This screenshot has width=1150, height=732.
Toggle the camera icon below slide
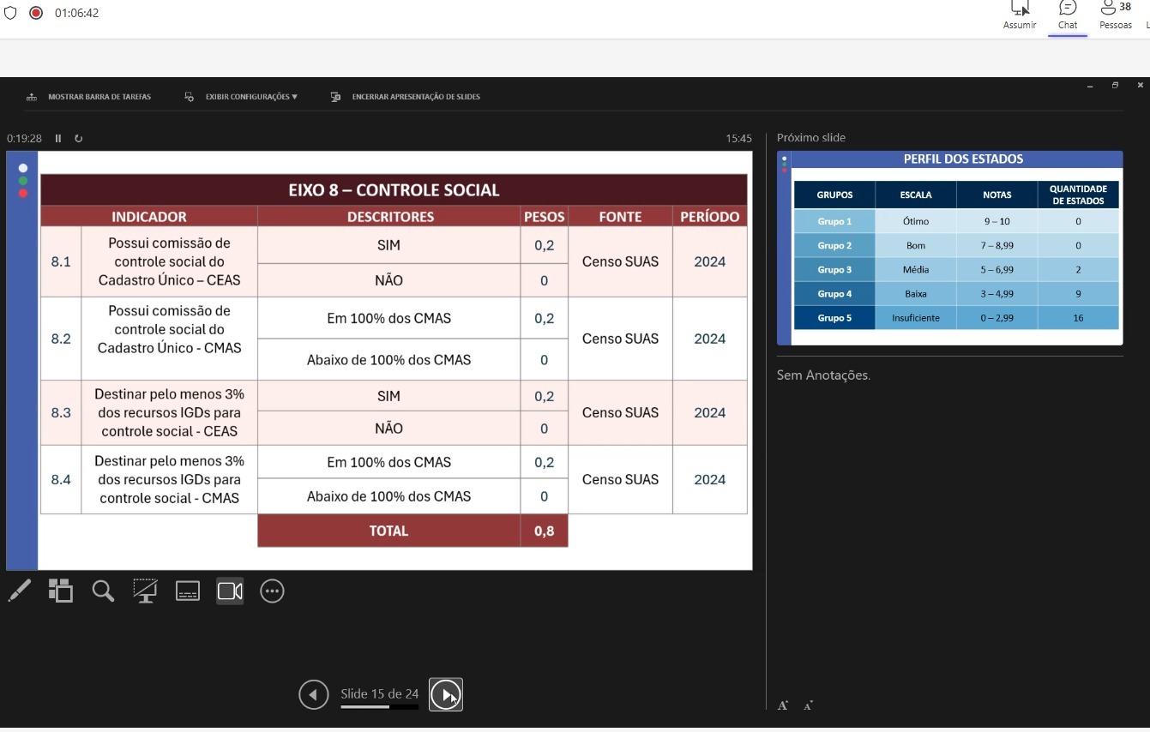tap(230, 591)
